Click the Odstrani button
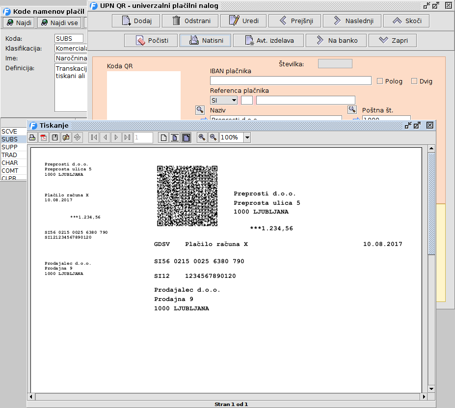 coord(190,21)
